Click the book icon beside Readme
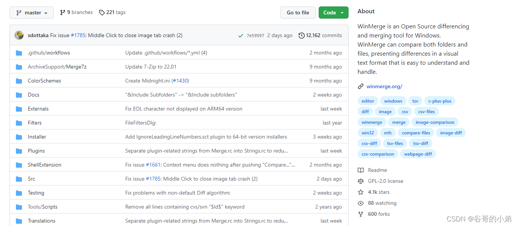Screen dimensions: 517x226 pyautogui.click(x=361, y=170)
